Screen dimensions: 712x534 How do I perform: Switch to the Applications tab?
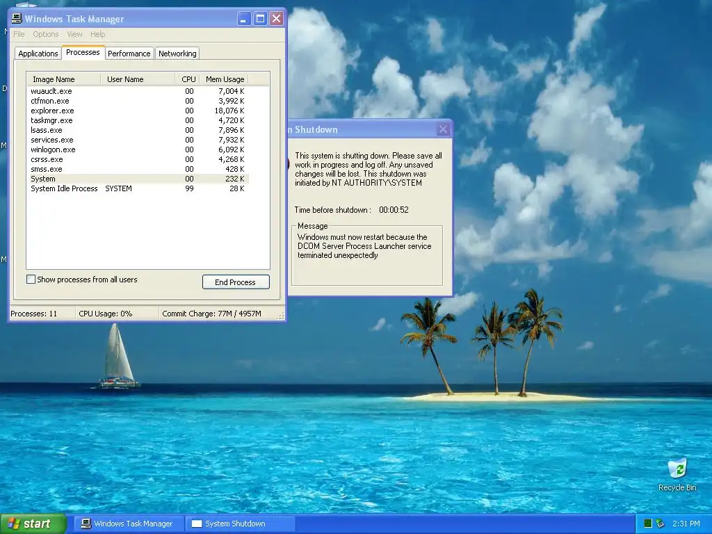38,53
